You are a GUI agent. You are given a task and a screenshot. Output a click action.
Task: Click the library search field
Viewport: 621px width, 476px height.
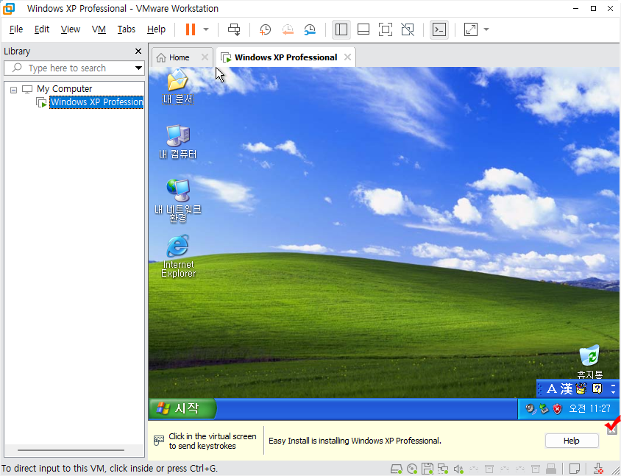pos(74,68)
